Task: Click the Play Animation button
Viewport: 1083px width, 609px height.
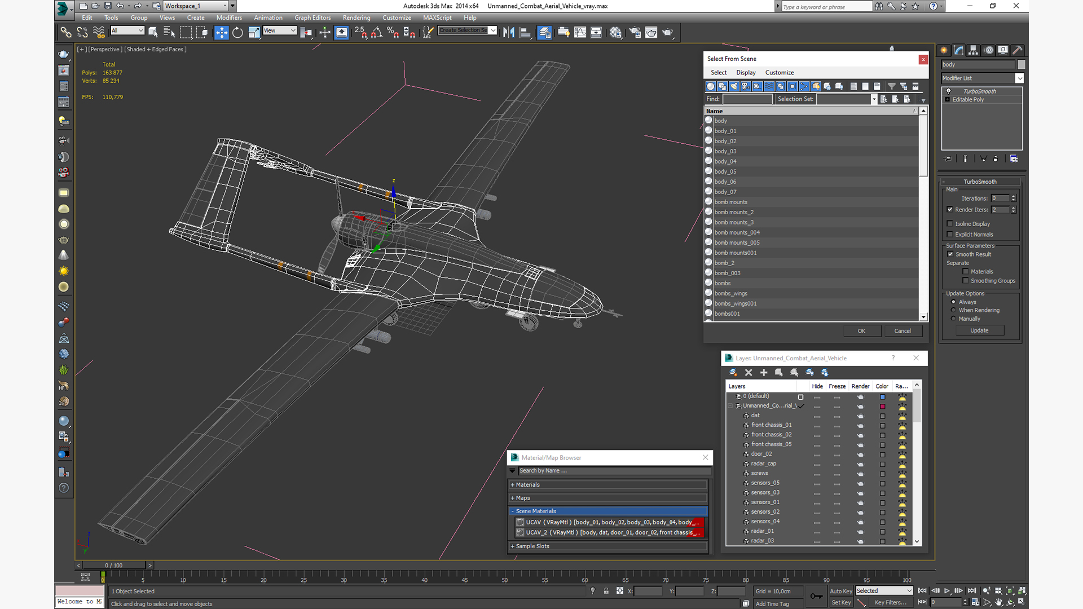Action: click(x=947, y=591)
